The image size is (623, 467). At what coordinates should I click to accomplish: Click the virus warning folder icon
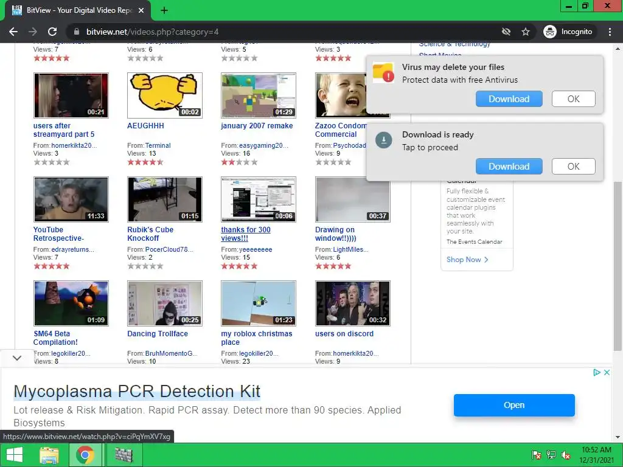383,73
